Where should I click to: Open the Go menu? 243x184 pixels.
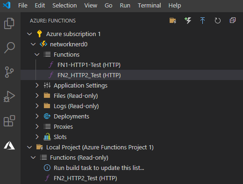[x=108, y=6]
